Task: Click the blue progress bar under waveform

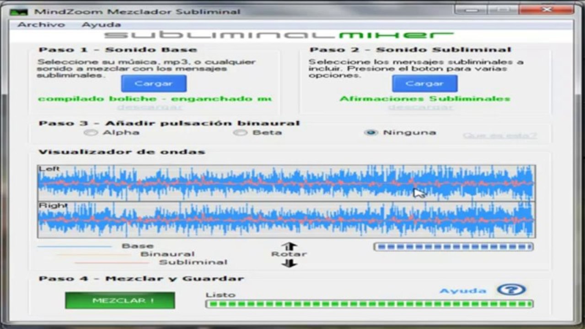Action: coord(453,247)
